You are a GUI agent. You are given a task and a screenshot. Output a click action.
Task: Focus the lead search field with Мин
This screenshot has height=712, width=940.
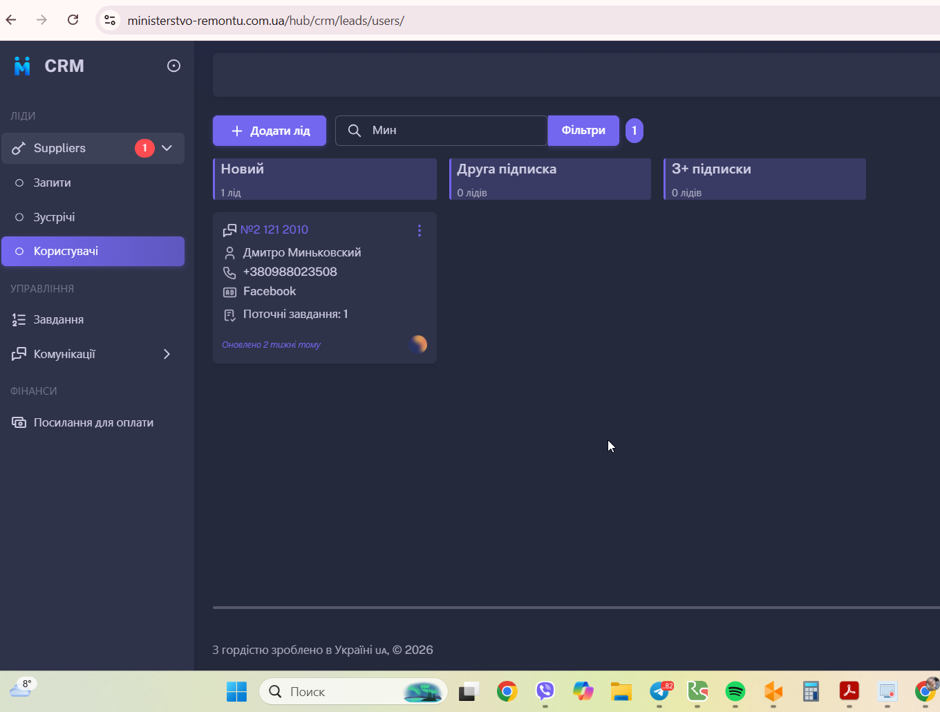click(x=441, y=131)
